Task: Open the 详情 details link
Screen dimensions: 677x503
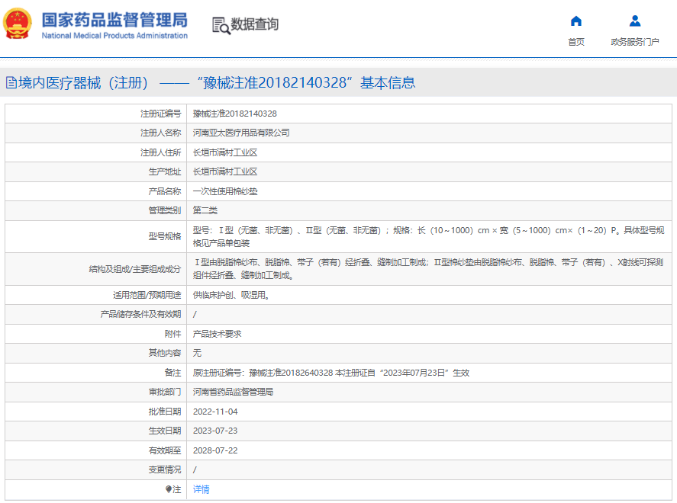Action: (x=201, y=489)
